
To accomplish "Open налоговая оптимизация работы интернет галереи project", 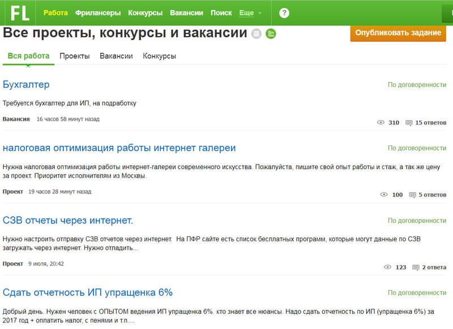I will point(119,148).
